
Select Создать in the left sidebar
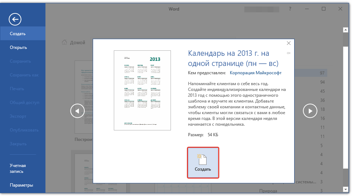(x=18, y=34)
